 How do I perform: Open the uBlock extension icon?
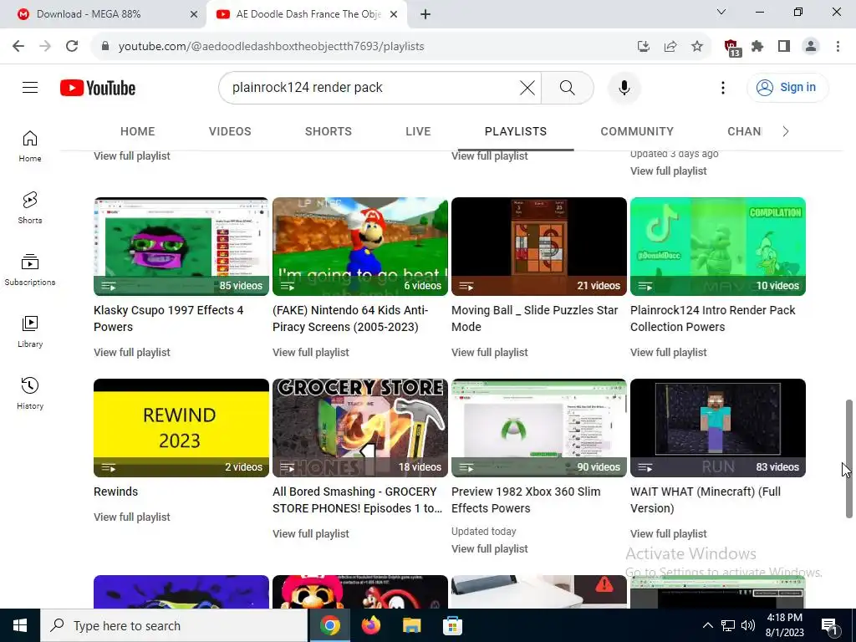coord(731,48)
